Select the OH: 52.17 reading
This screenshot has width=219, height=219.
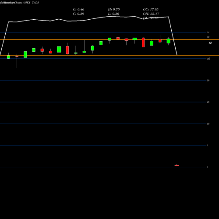coord(151,14)
